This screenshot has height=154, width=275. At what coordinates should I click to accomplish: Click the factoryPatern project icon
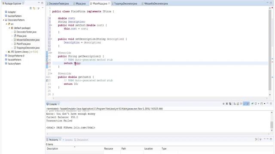pyautogui.click(x=6, y=64)
